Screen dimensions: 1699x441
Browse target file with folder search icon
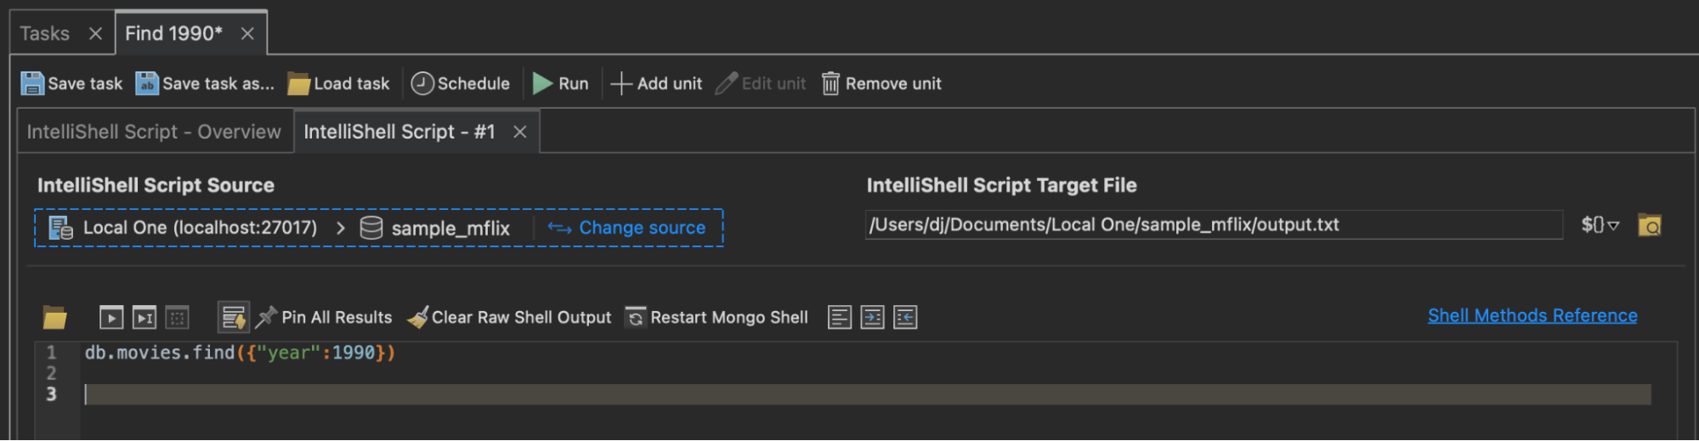point(1649,225)
